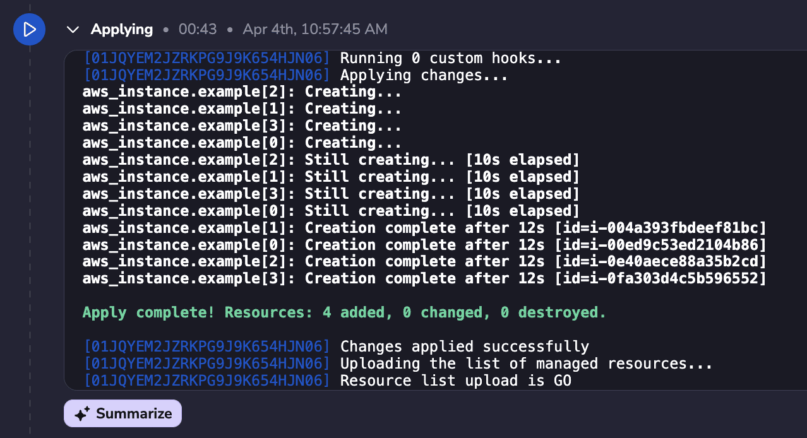This screenshot has height=438, width=807.
Task: Click the Apr 4th, 10:57:45 AM timestamp
Action: click(315, 29)
